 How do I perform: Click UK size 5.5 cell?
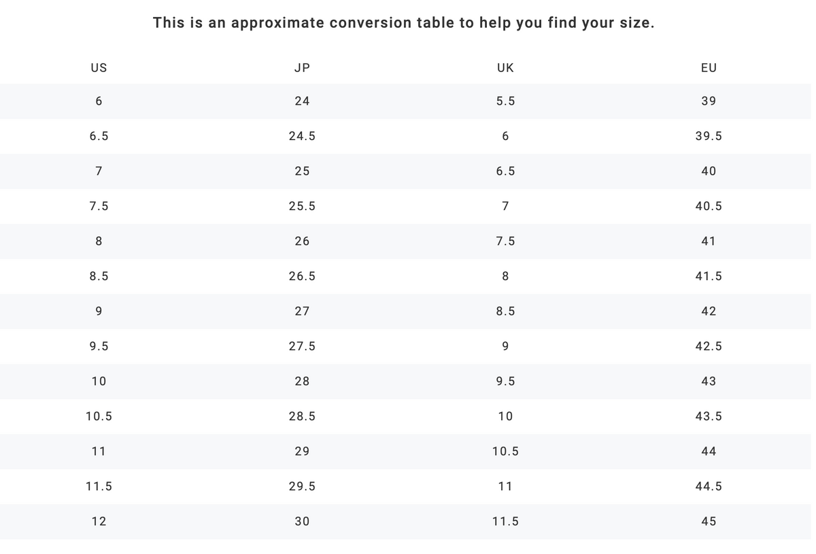[505, 101]
